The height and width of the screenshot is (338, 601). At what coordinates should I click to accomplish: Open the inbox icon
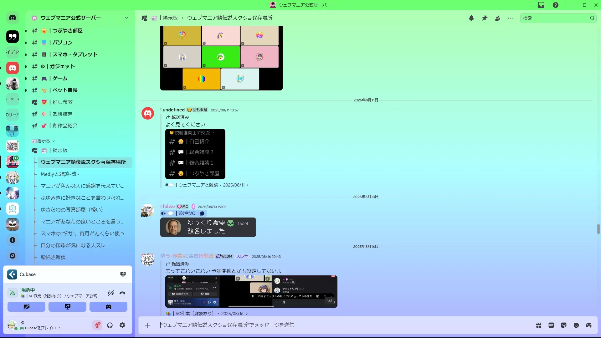pyautogui.click(x=541, y=5)
